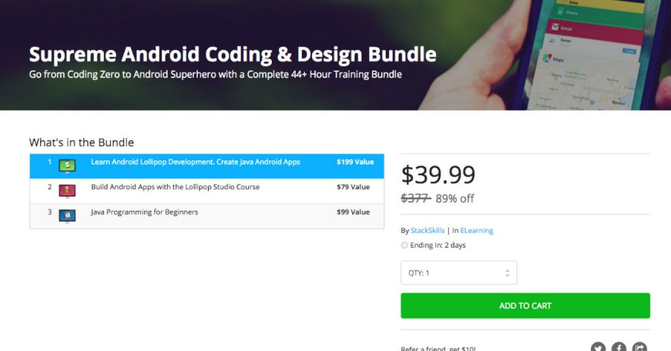This screenshot has width=671, height=351.
Task: Click the blue monitor icon for Java course
Action: (x=67, y=216)
